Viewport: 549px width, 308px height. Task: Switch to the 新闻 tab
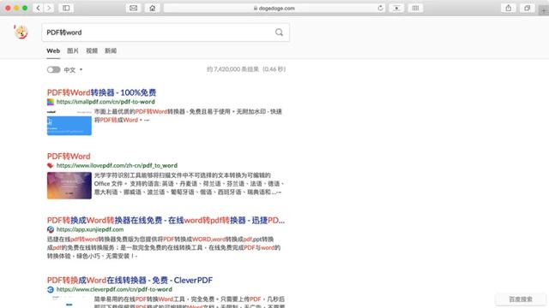tap(111, 51)
